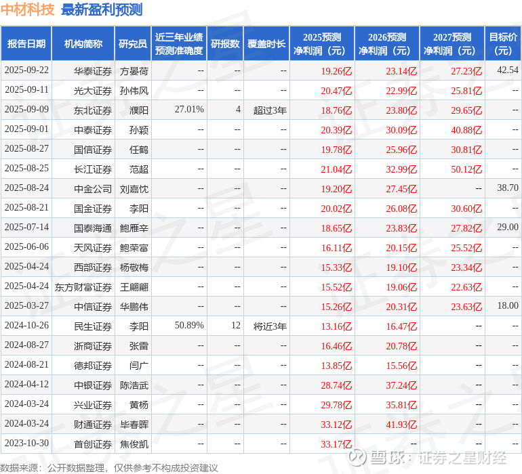
Task: Click the 近三年业绩预测准确度 header
Action: [179, 44]
